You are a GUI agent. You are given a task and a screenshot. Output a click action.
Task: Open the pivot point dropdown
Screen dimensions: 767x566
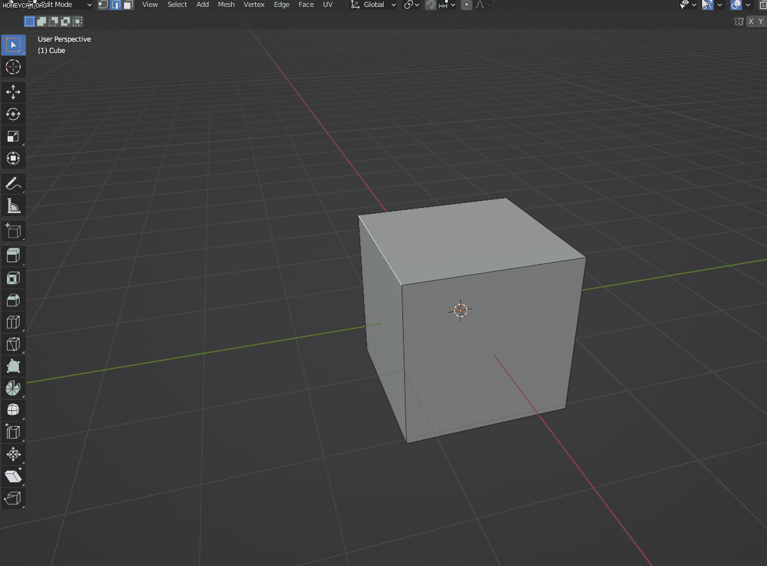point(412,5)
